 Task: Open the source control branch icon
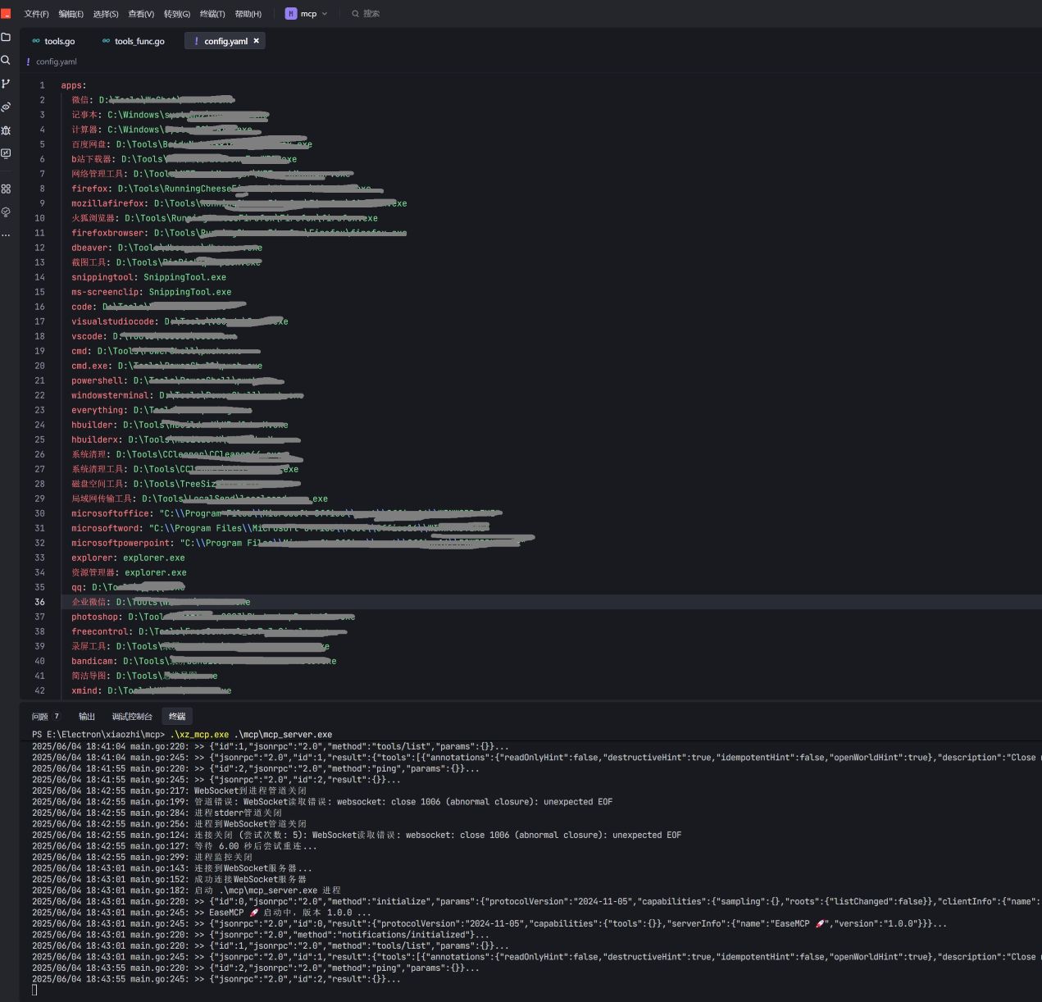click(6, 84)
